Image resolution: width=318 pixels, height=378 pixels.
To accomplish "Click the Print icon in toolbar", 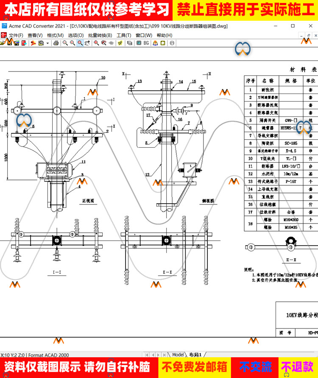I will coord(56,43).
